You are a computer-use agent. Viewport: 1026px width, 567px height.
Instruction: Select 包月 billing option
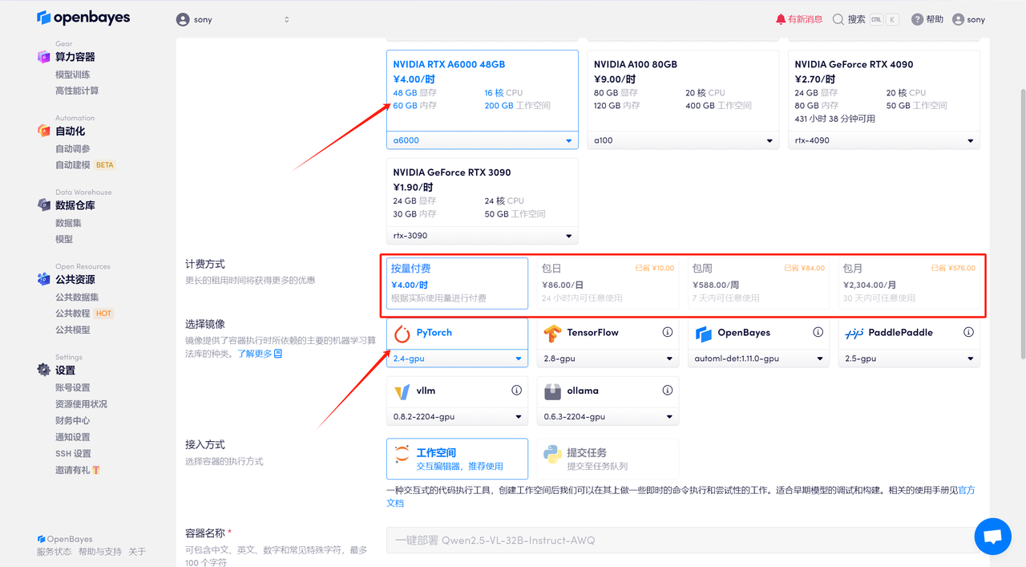click(x=909, y=283)
